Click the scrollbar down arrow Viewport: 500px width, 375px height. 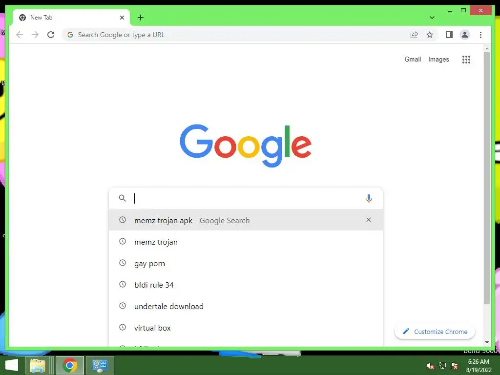[487, 342]
